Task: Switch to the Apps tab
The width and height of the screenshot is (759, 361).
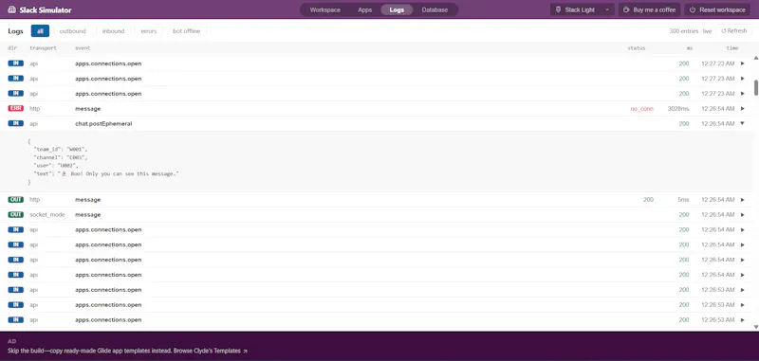Action: pos(364,9)
